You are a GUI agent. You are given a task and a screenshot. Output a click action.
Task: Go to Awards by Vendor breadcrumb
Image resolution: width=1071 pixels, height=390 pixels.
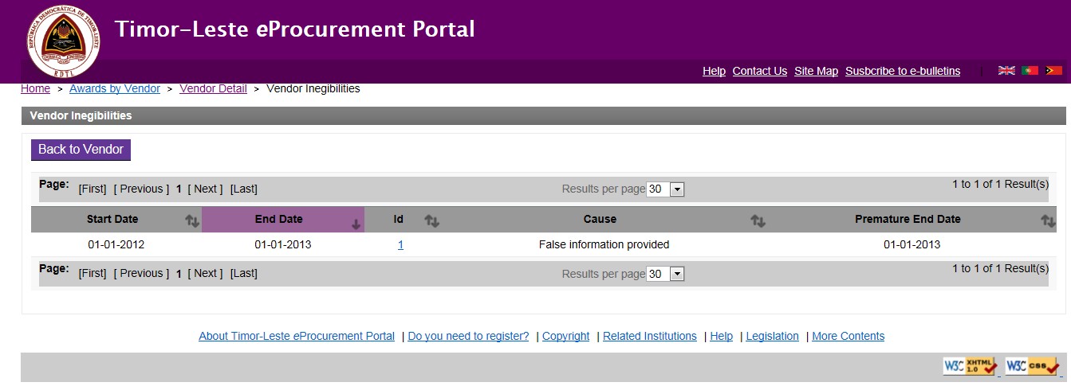pyautogui.click(x=115, y=88)
